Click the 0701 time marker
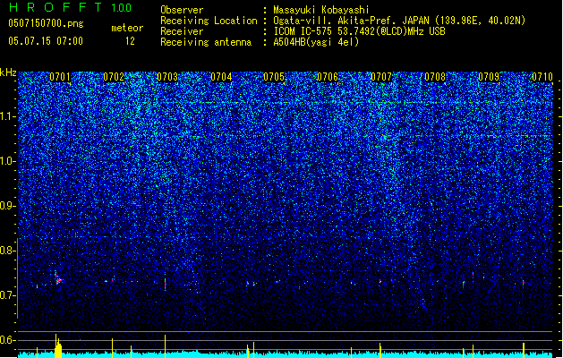 point(60,77)
